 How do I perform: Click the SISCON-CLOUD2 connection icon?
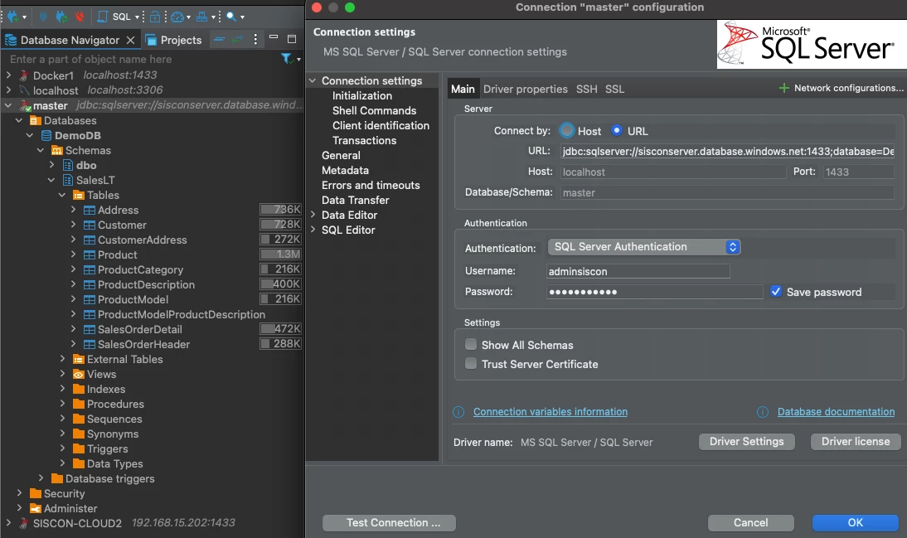[24, 523]
